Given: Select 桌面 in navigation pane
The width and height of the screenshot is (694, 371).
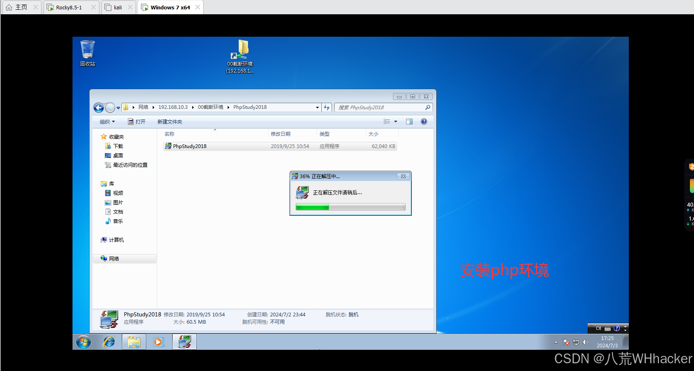Looking at the screenshot, I should click(114, 156).
